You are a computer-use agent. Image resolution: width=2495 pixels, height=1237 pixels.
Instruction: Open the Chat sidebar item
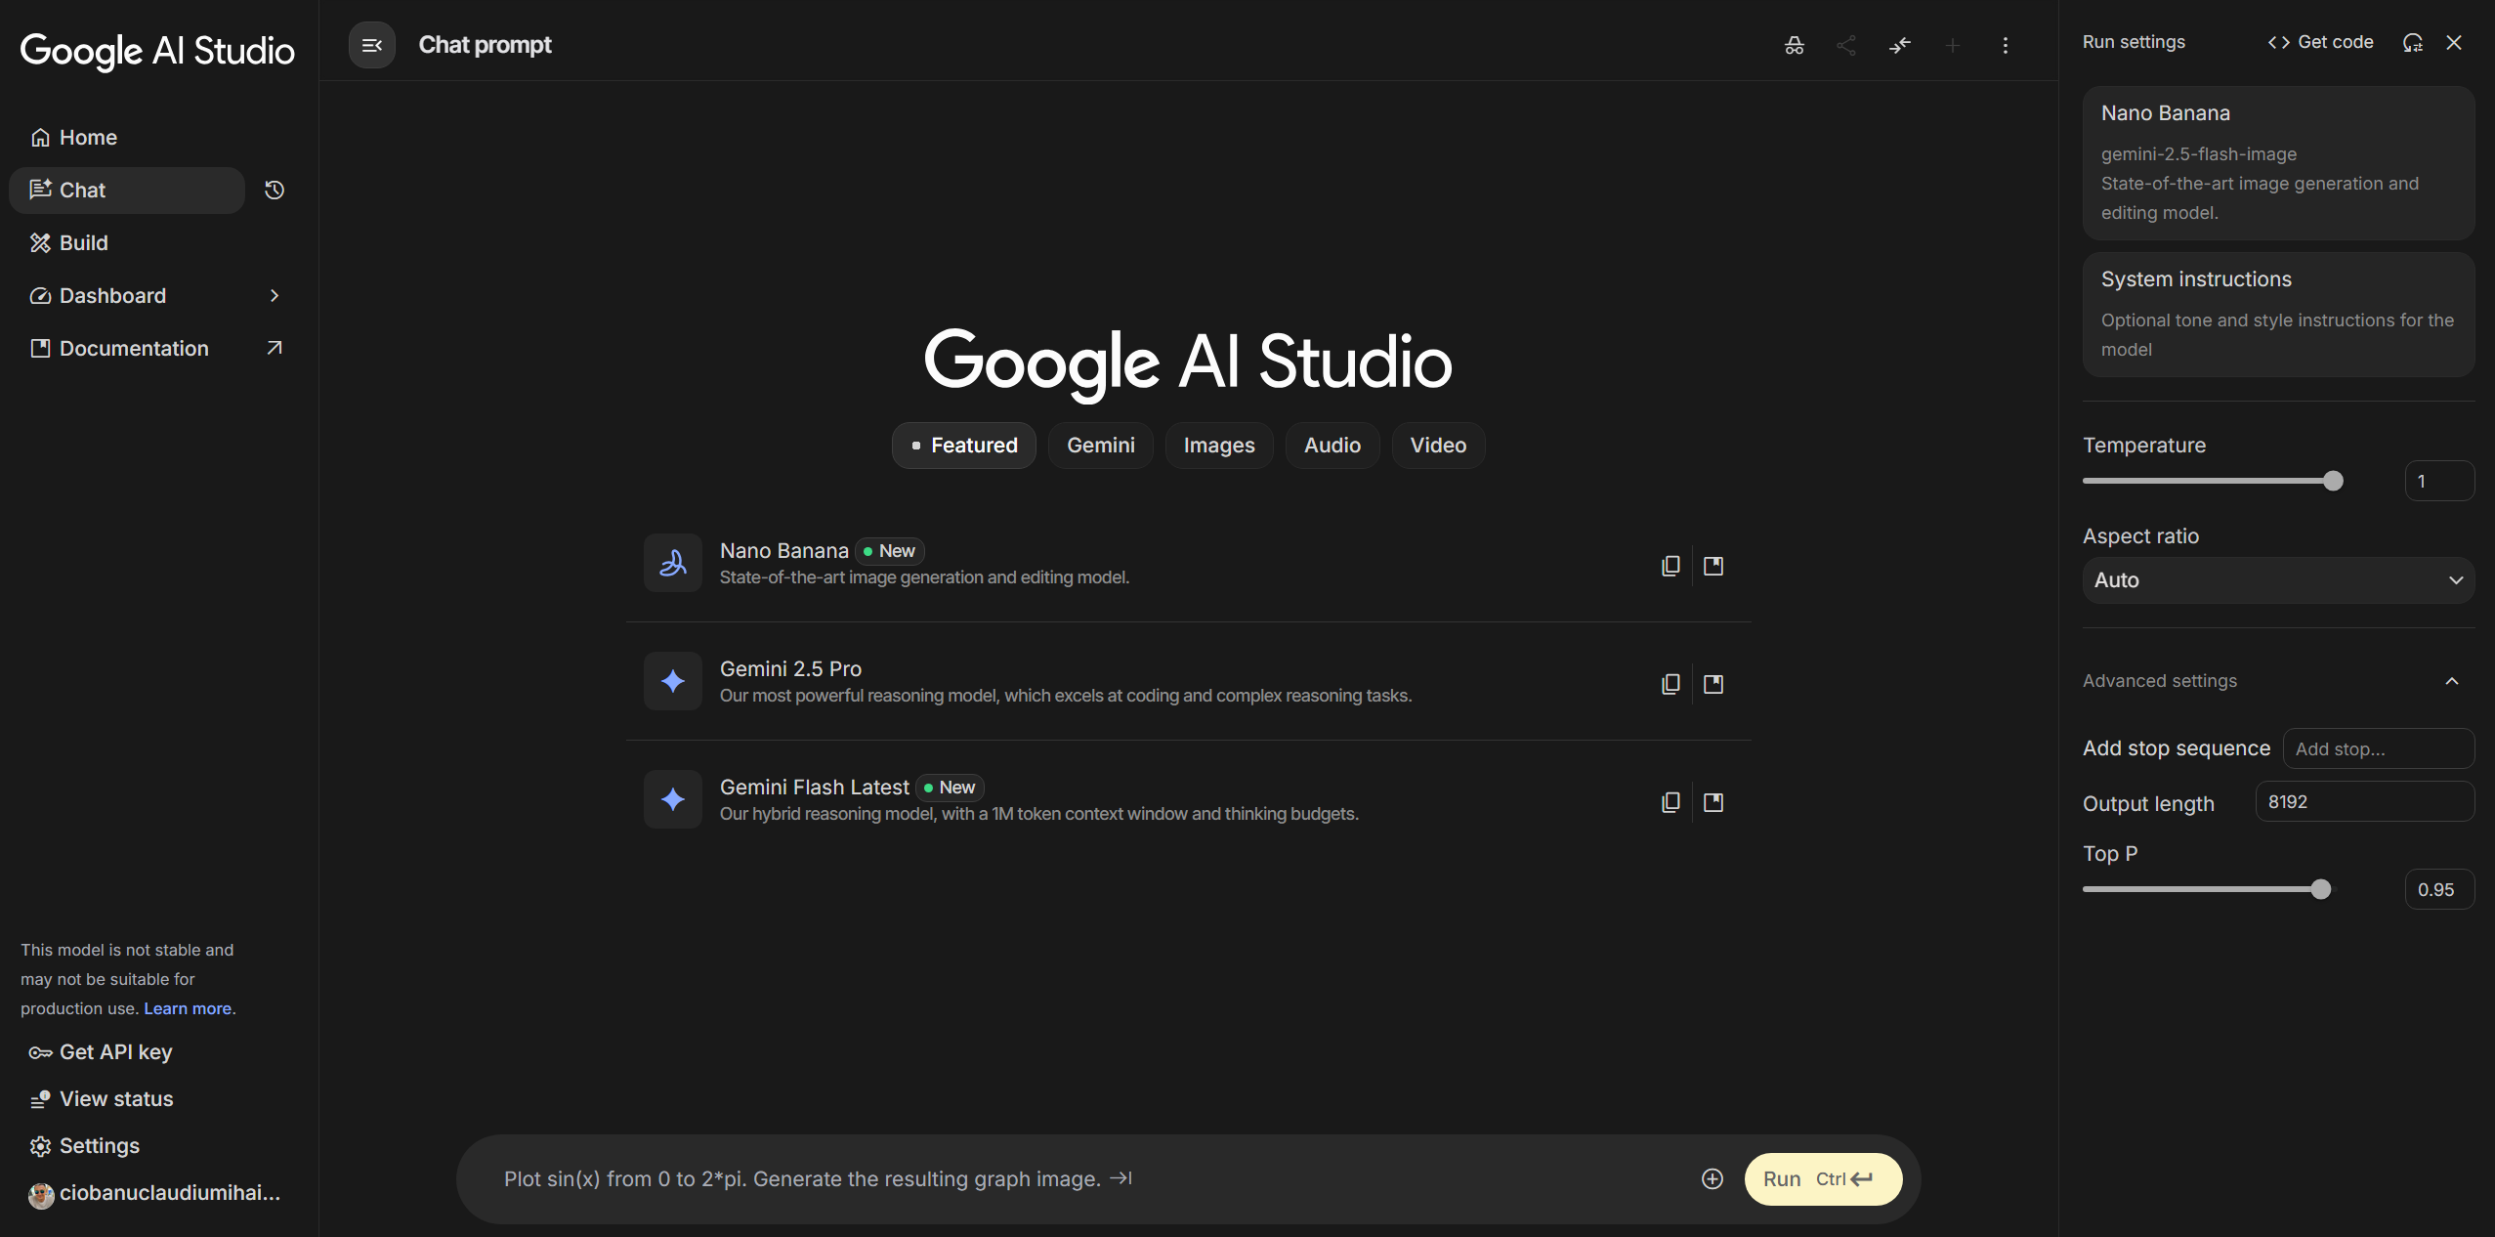tap(127, 191)
